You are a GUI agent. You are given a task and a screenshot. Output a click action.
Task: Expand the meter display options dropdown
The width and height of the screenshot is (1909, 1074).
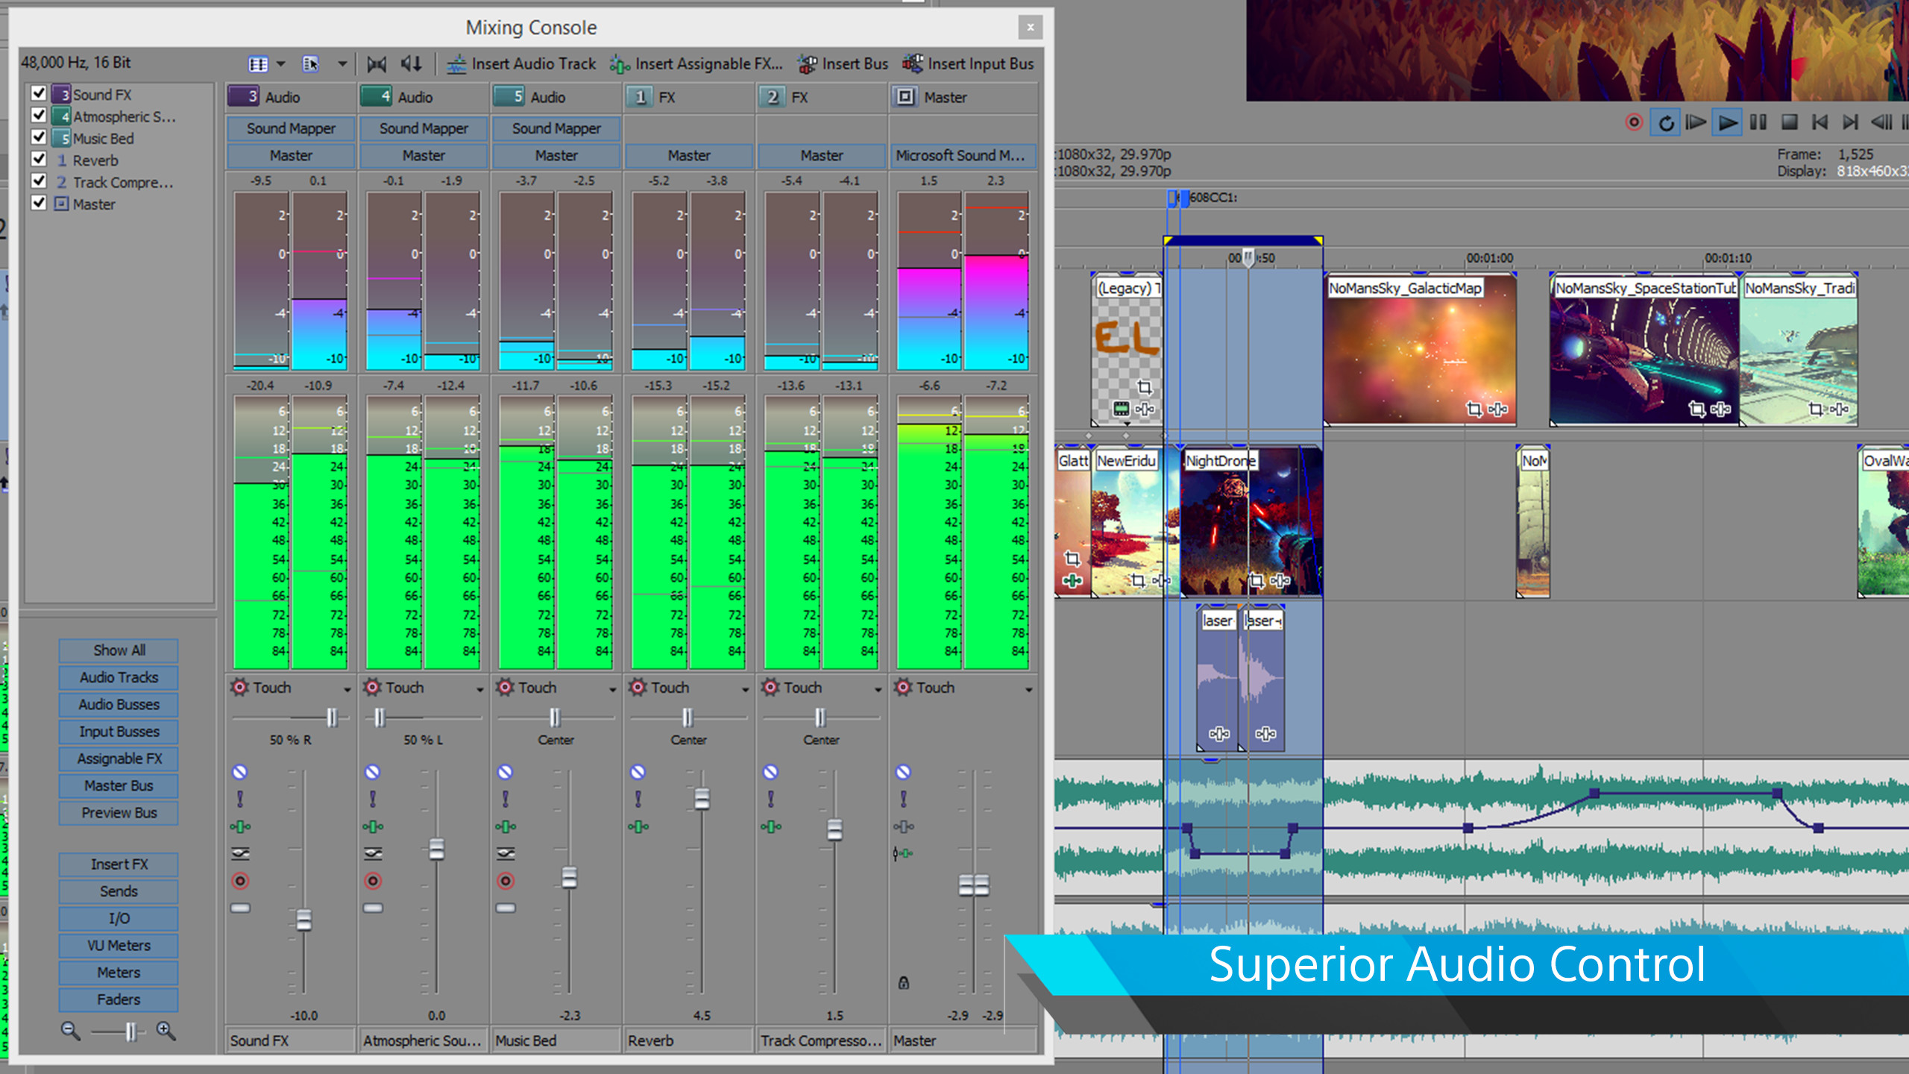(342, 64)
